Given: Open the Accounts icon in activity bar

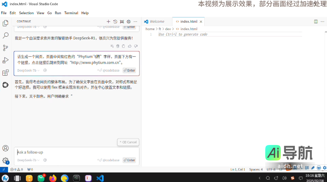Looking at the screenshot, I should point(6,148).
